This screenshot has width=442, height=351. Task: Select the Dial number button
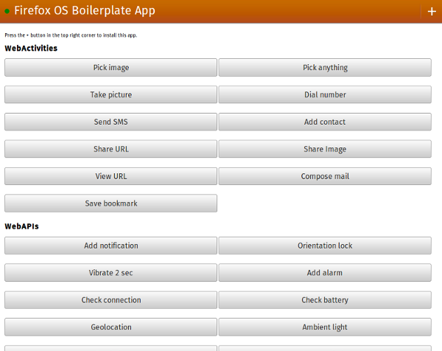coord(325,95)
